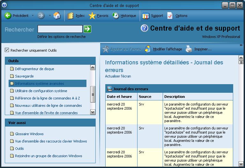Viewport: 245px width, 168px height.
Task: Click the Outils list scrollbar down arrow
Action: coord(93,112)
